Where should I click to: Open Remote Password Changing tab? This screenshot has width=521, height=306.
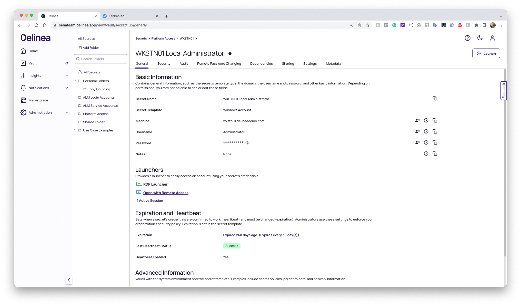coord(219,64)
